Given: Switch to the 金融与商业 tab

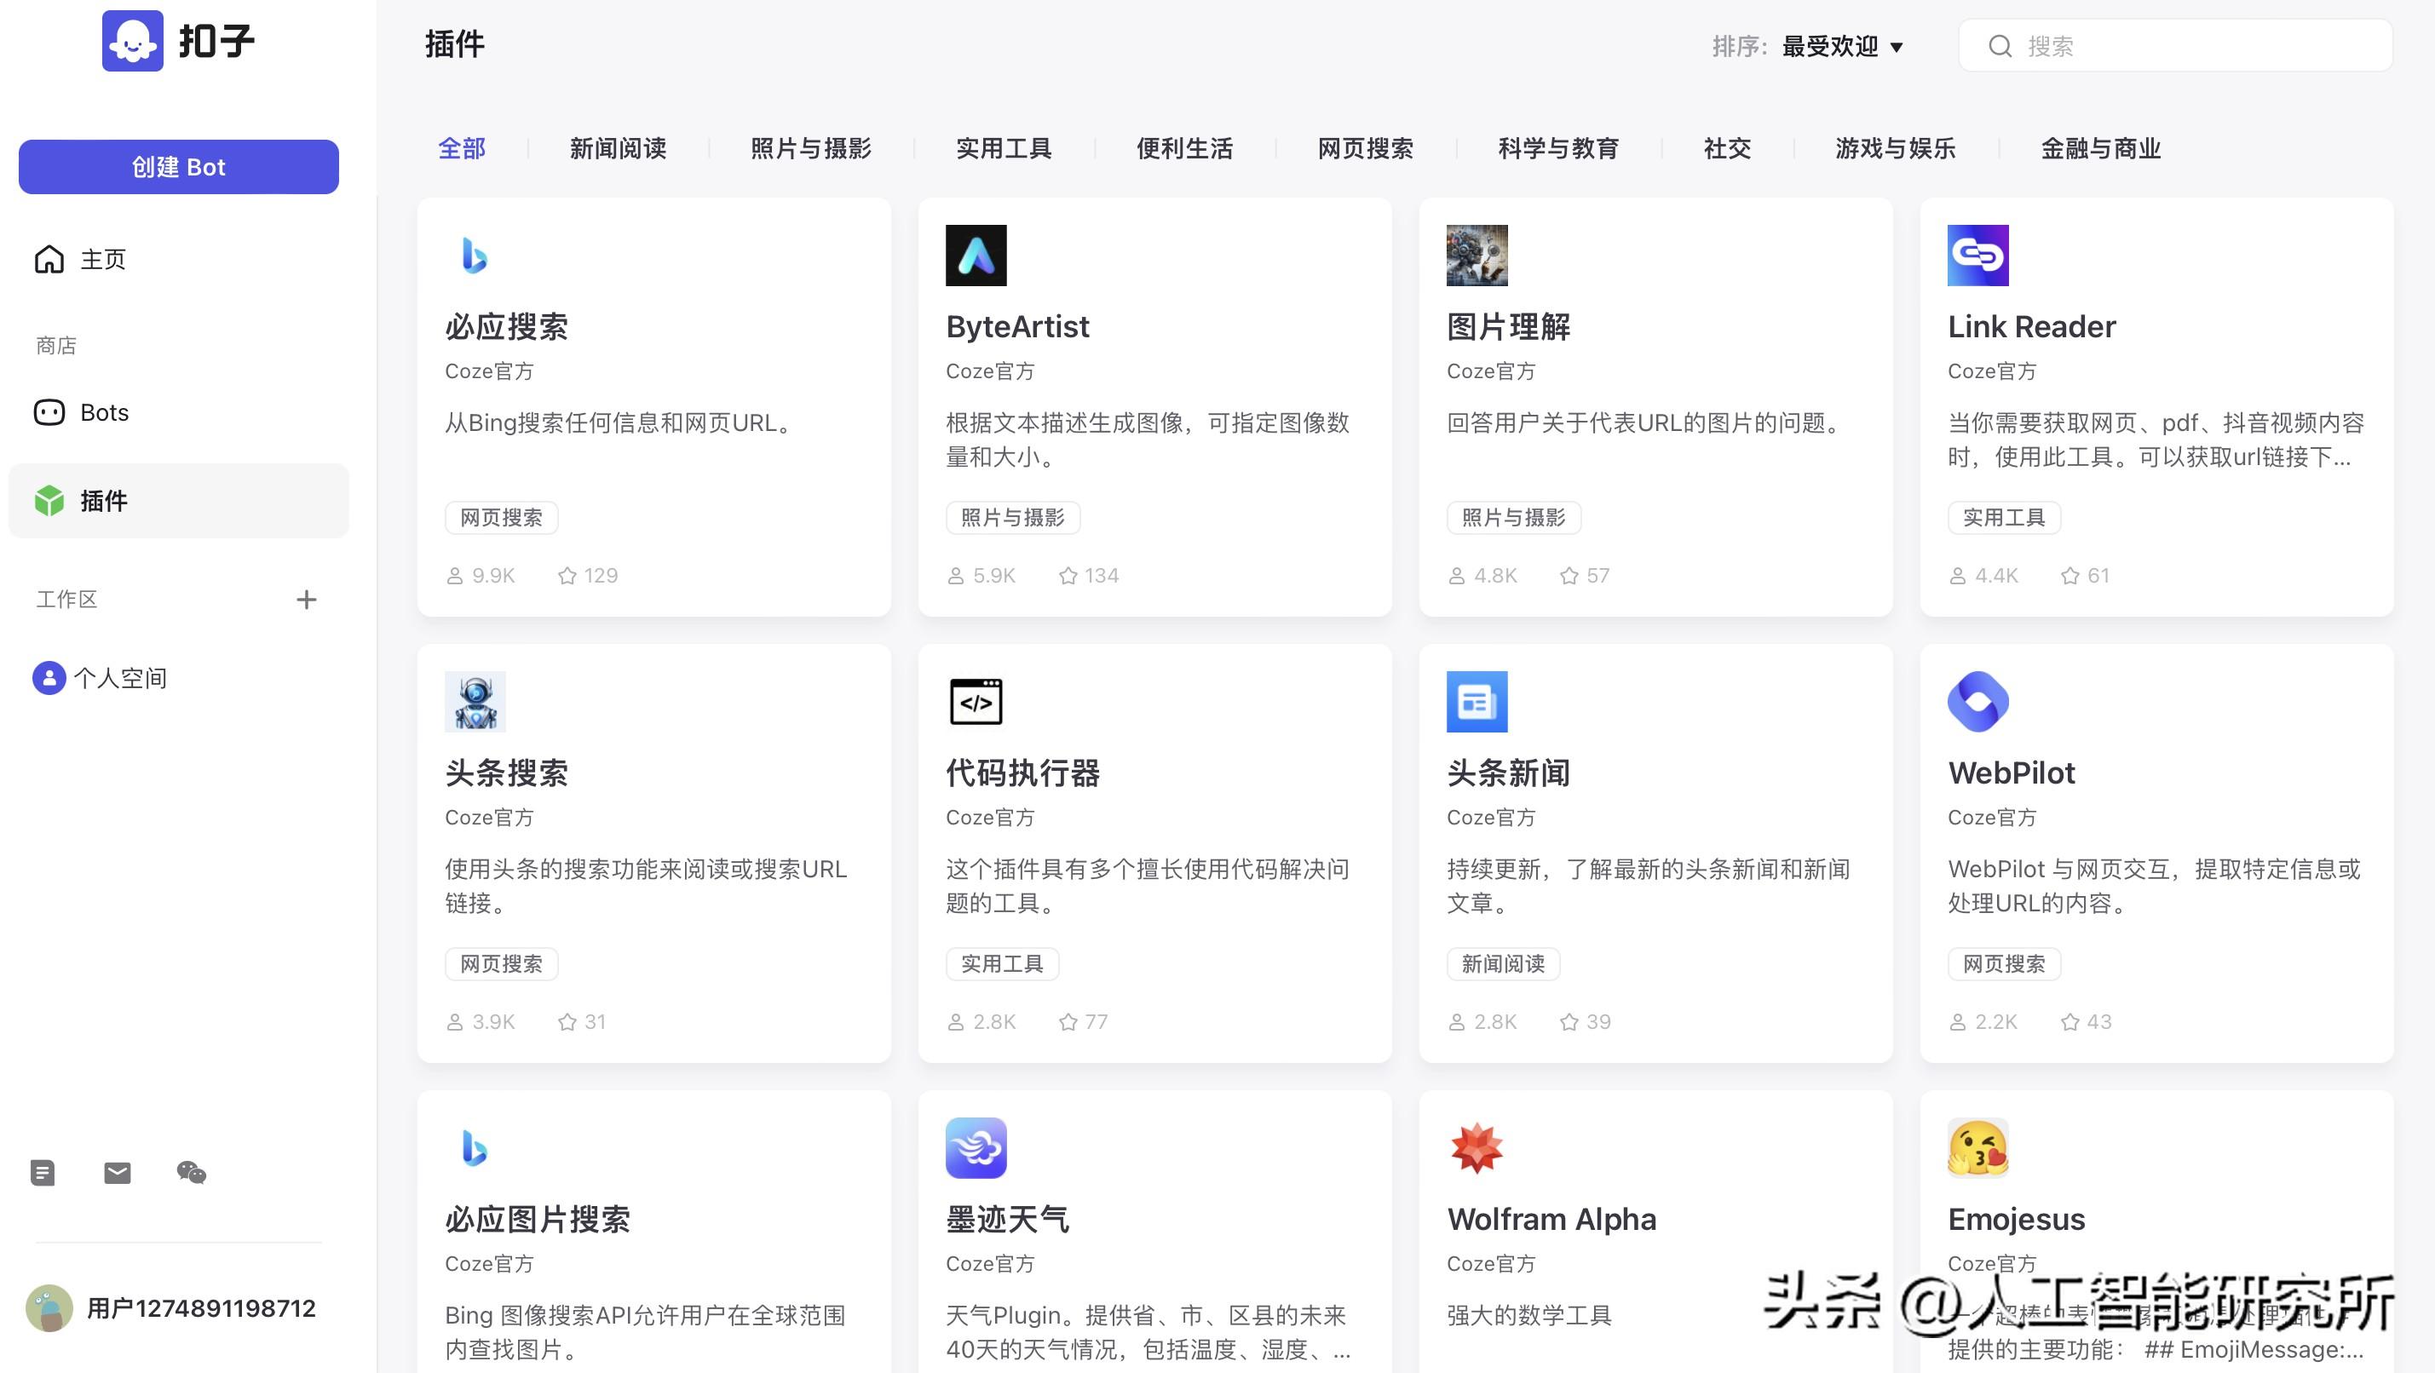Looking at the screenshot, I should [x=2100, y=148].
